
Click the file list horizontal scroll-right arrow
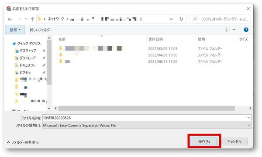250,109
